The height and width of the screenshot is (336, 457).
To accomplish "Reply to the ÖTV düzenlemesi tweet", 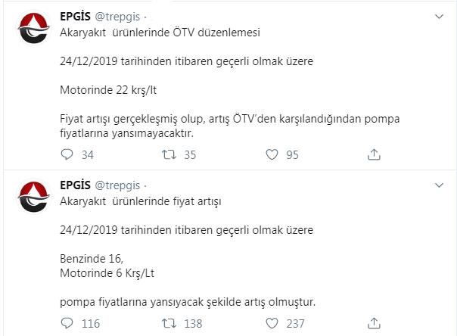I will [x=66, y=155].
